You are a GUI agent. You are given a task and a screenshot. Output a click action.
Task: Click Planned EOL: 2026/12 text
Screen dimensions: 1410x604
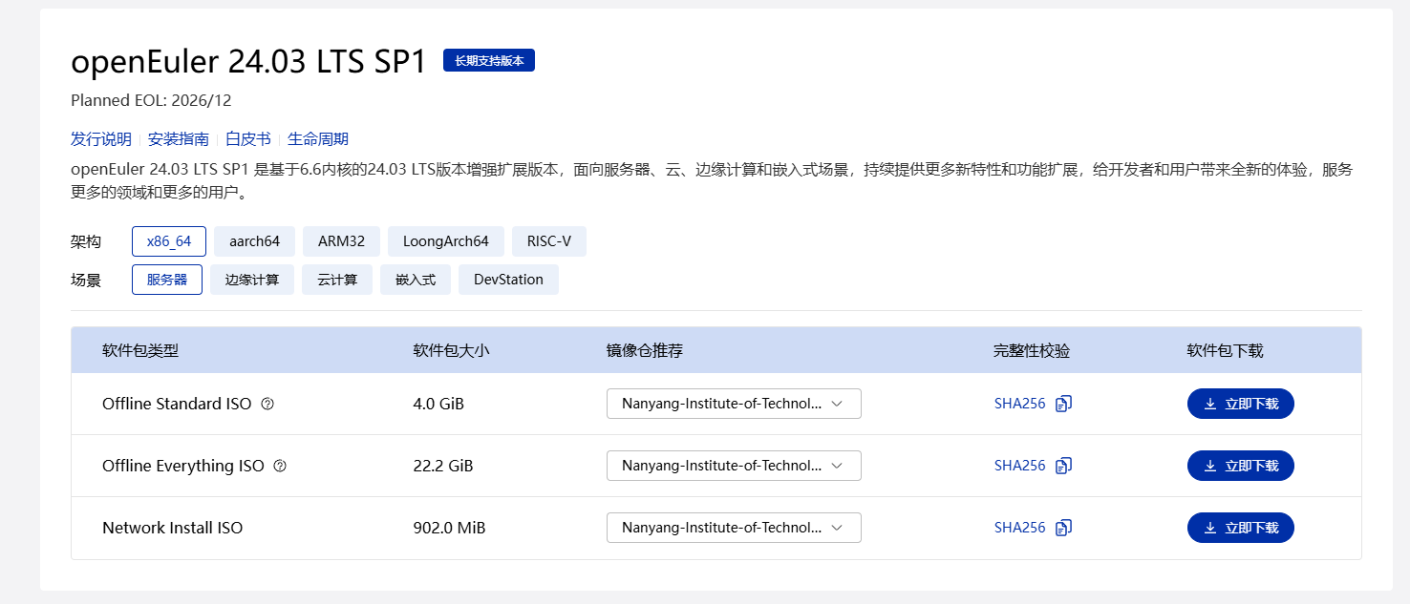click(x=151, y=100)
